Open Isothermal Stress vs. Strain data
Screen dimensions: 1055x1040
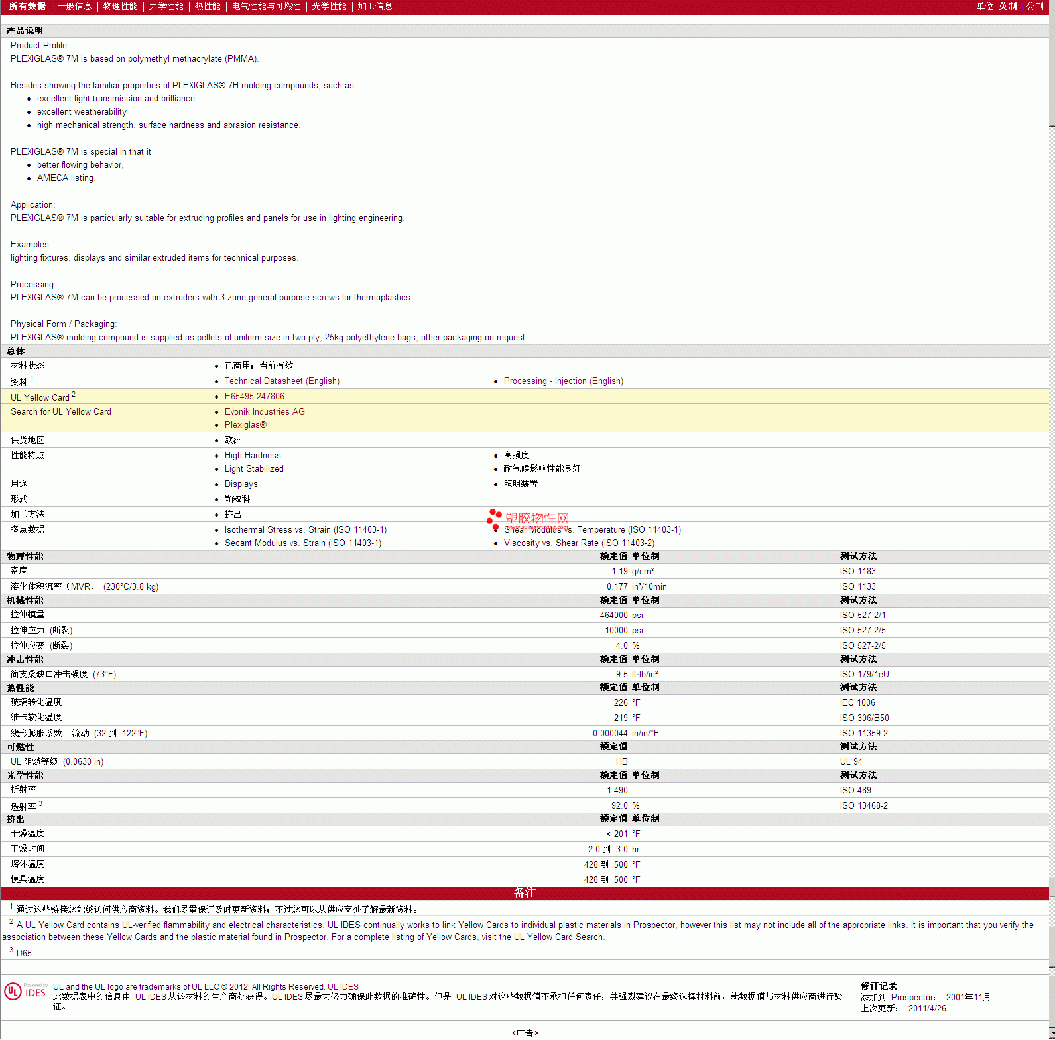coord(306,530)
